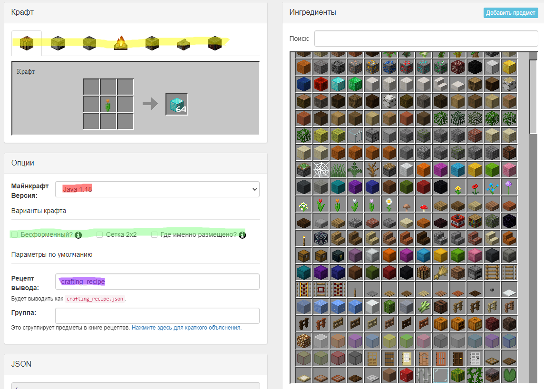Click the ingredients list vertical scrollbar thumb
The height and width of the screenshot is (389, 544).
tap(533, 97)
